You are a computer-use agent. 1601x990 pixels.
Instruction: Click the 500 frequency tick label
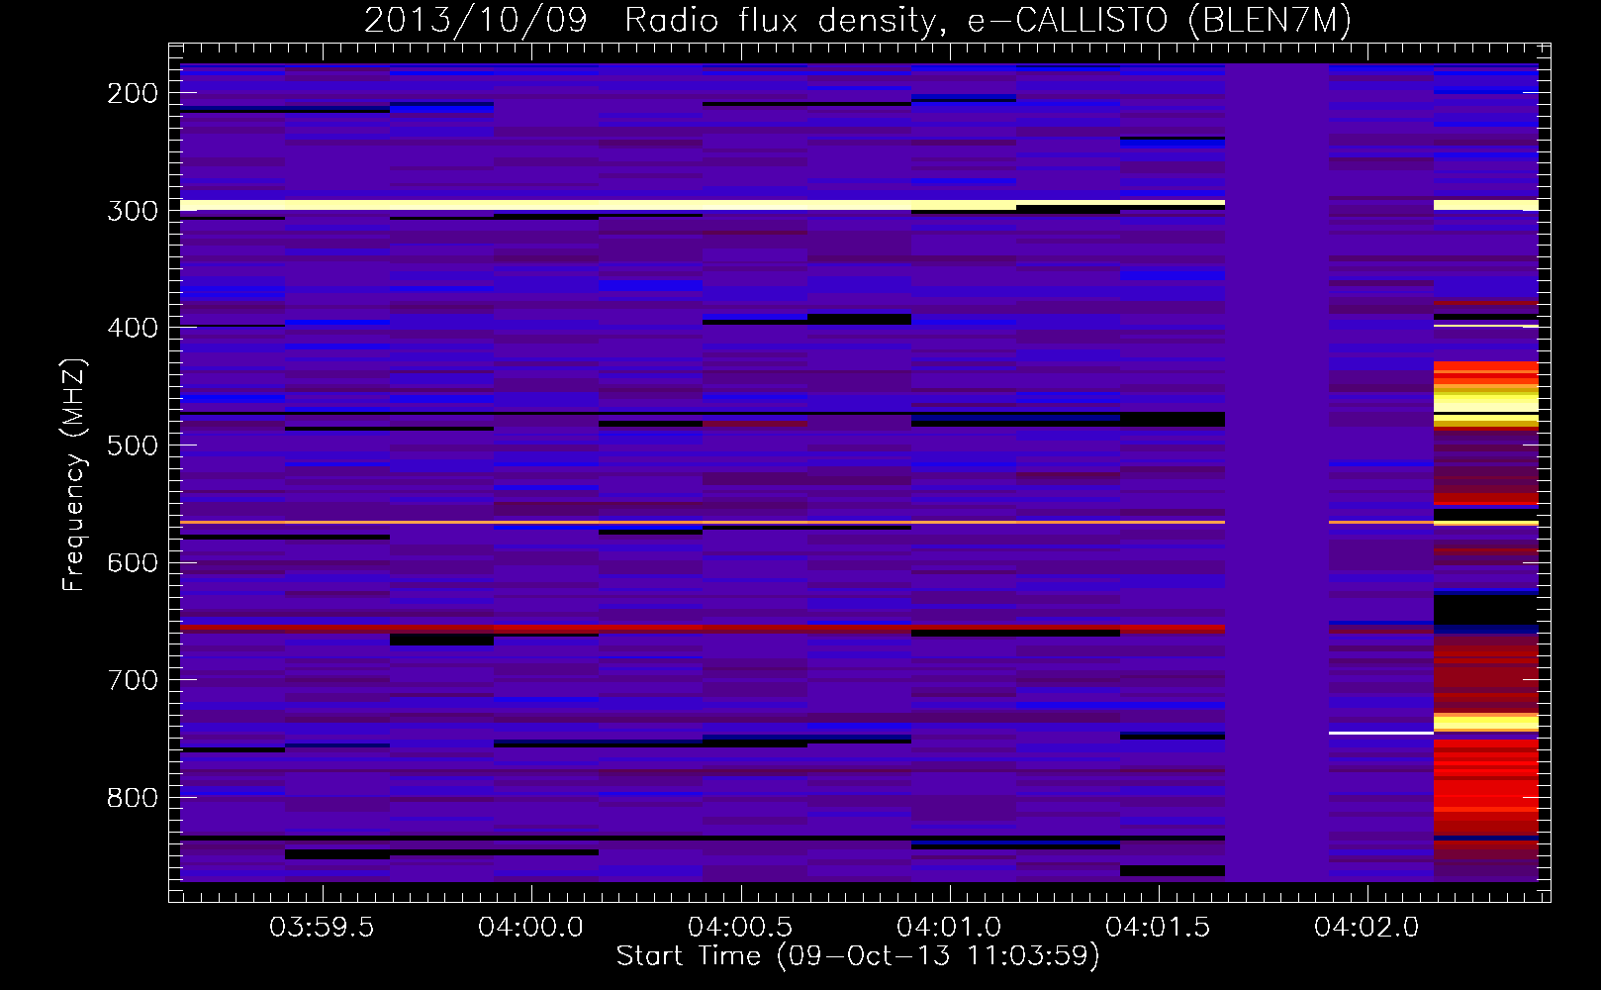coord(133,445)
